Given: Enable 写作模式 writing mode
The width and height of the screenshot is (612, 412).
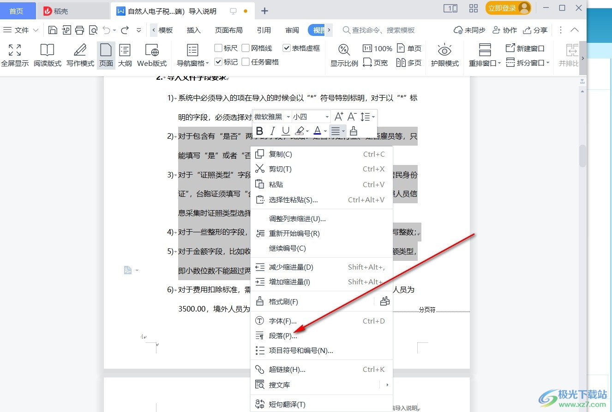Looking at the screenshot, I should [80, 56].
